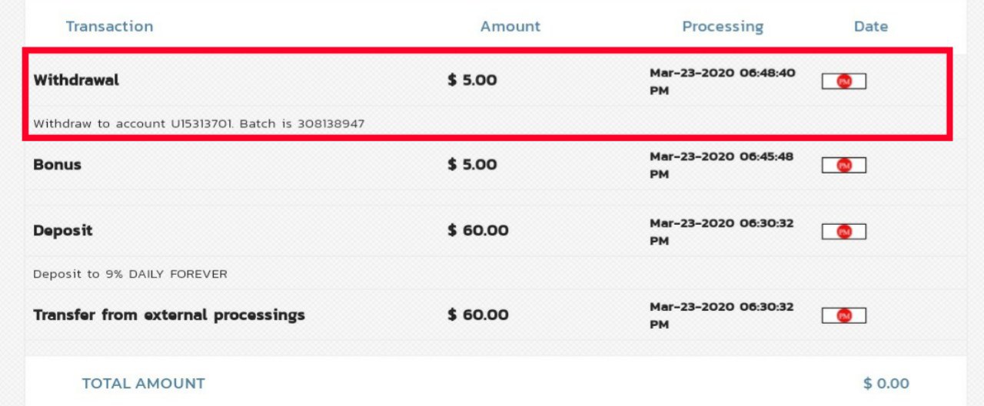Image resolution: width=984 pixels, height=406 pixels.
Task: Click the $ 0.00 total value
Action: [x=886, y=383]
